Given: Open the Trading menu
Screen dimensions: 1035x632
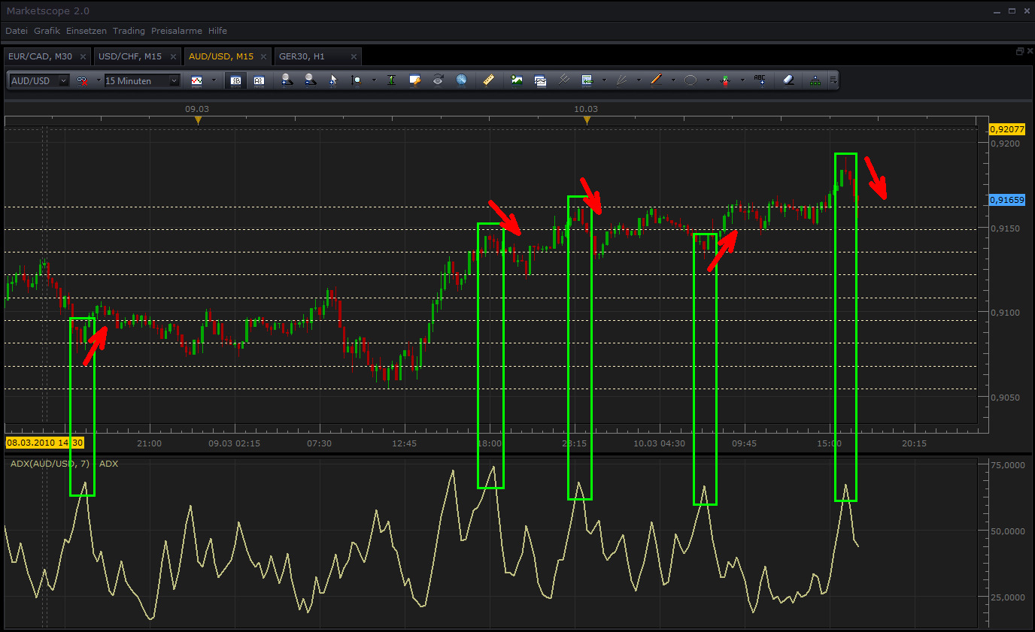Looking at the screenshot, I should 129,31.
